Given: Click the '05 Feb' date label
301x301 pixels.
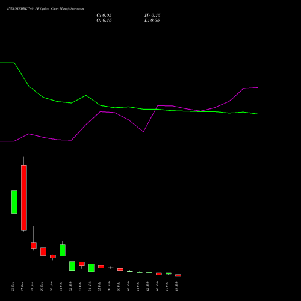Looking at the screenshot, I should [x=99, y=287].
